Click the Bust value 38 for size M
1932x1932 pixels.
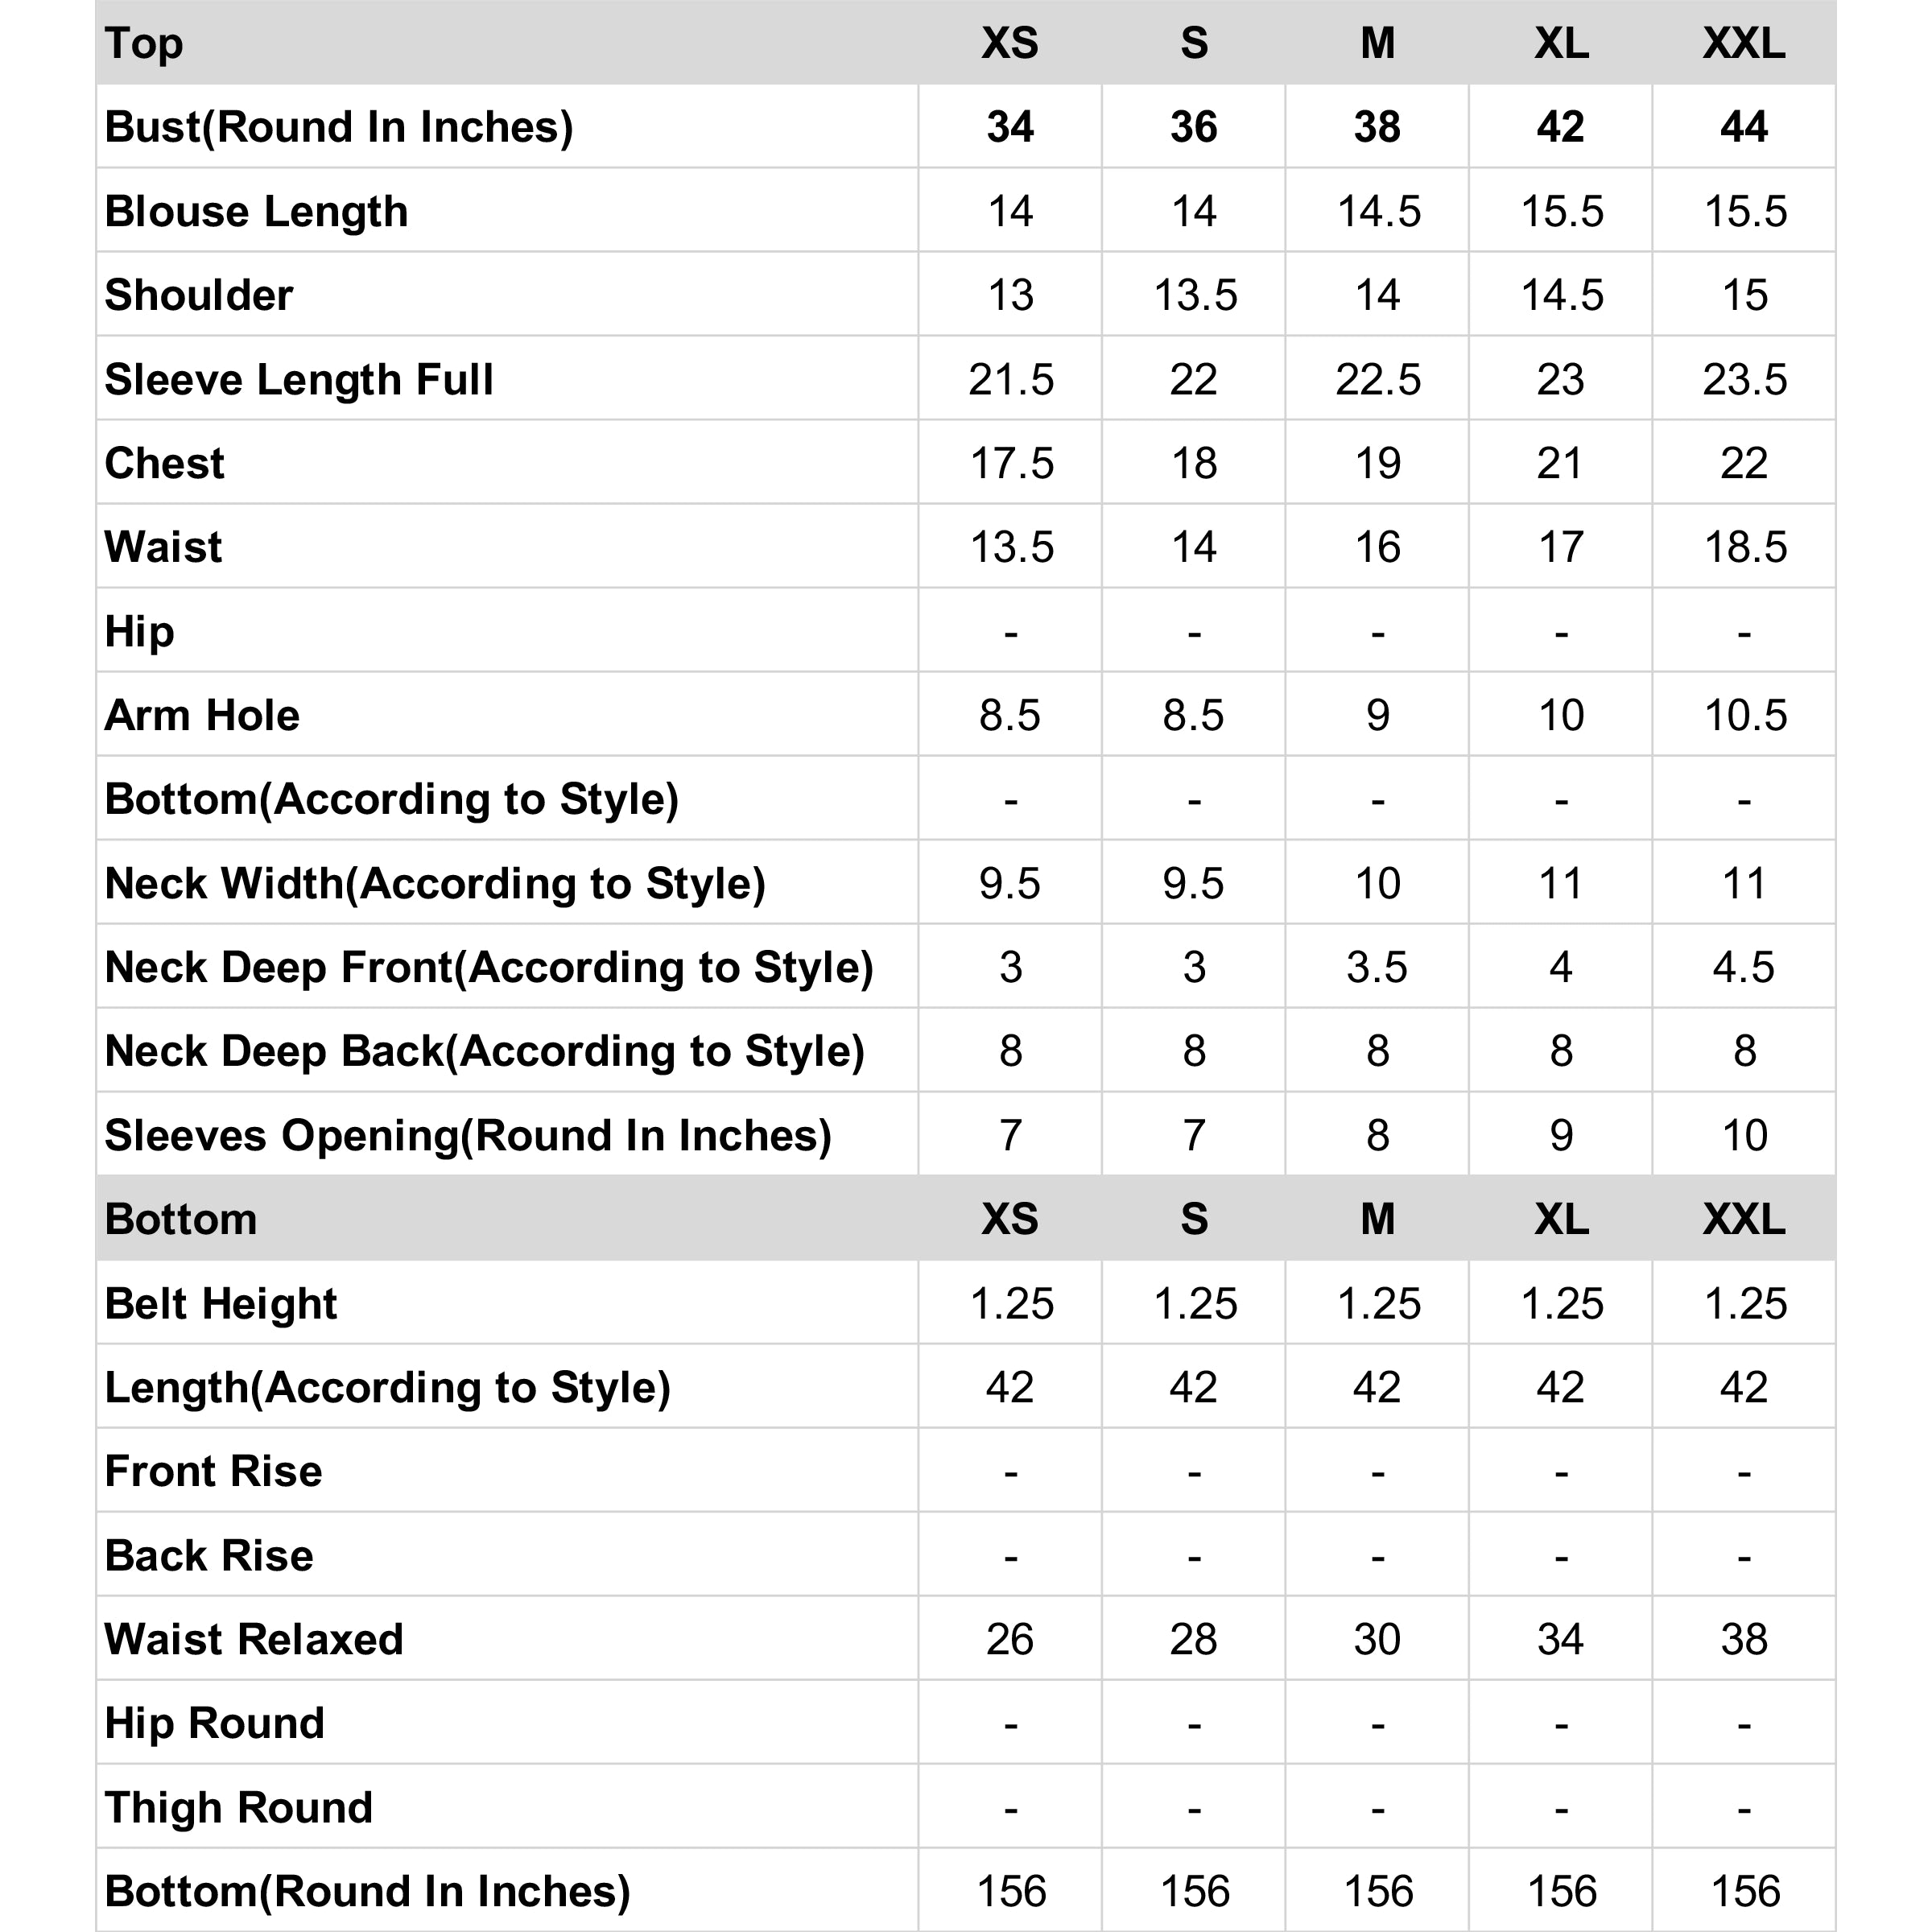point(1377,127)
